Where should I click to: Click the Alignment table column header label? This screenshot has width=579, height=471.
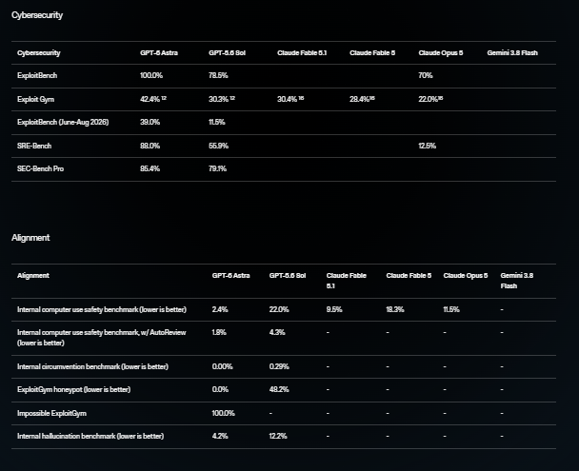(33, 276)
